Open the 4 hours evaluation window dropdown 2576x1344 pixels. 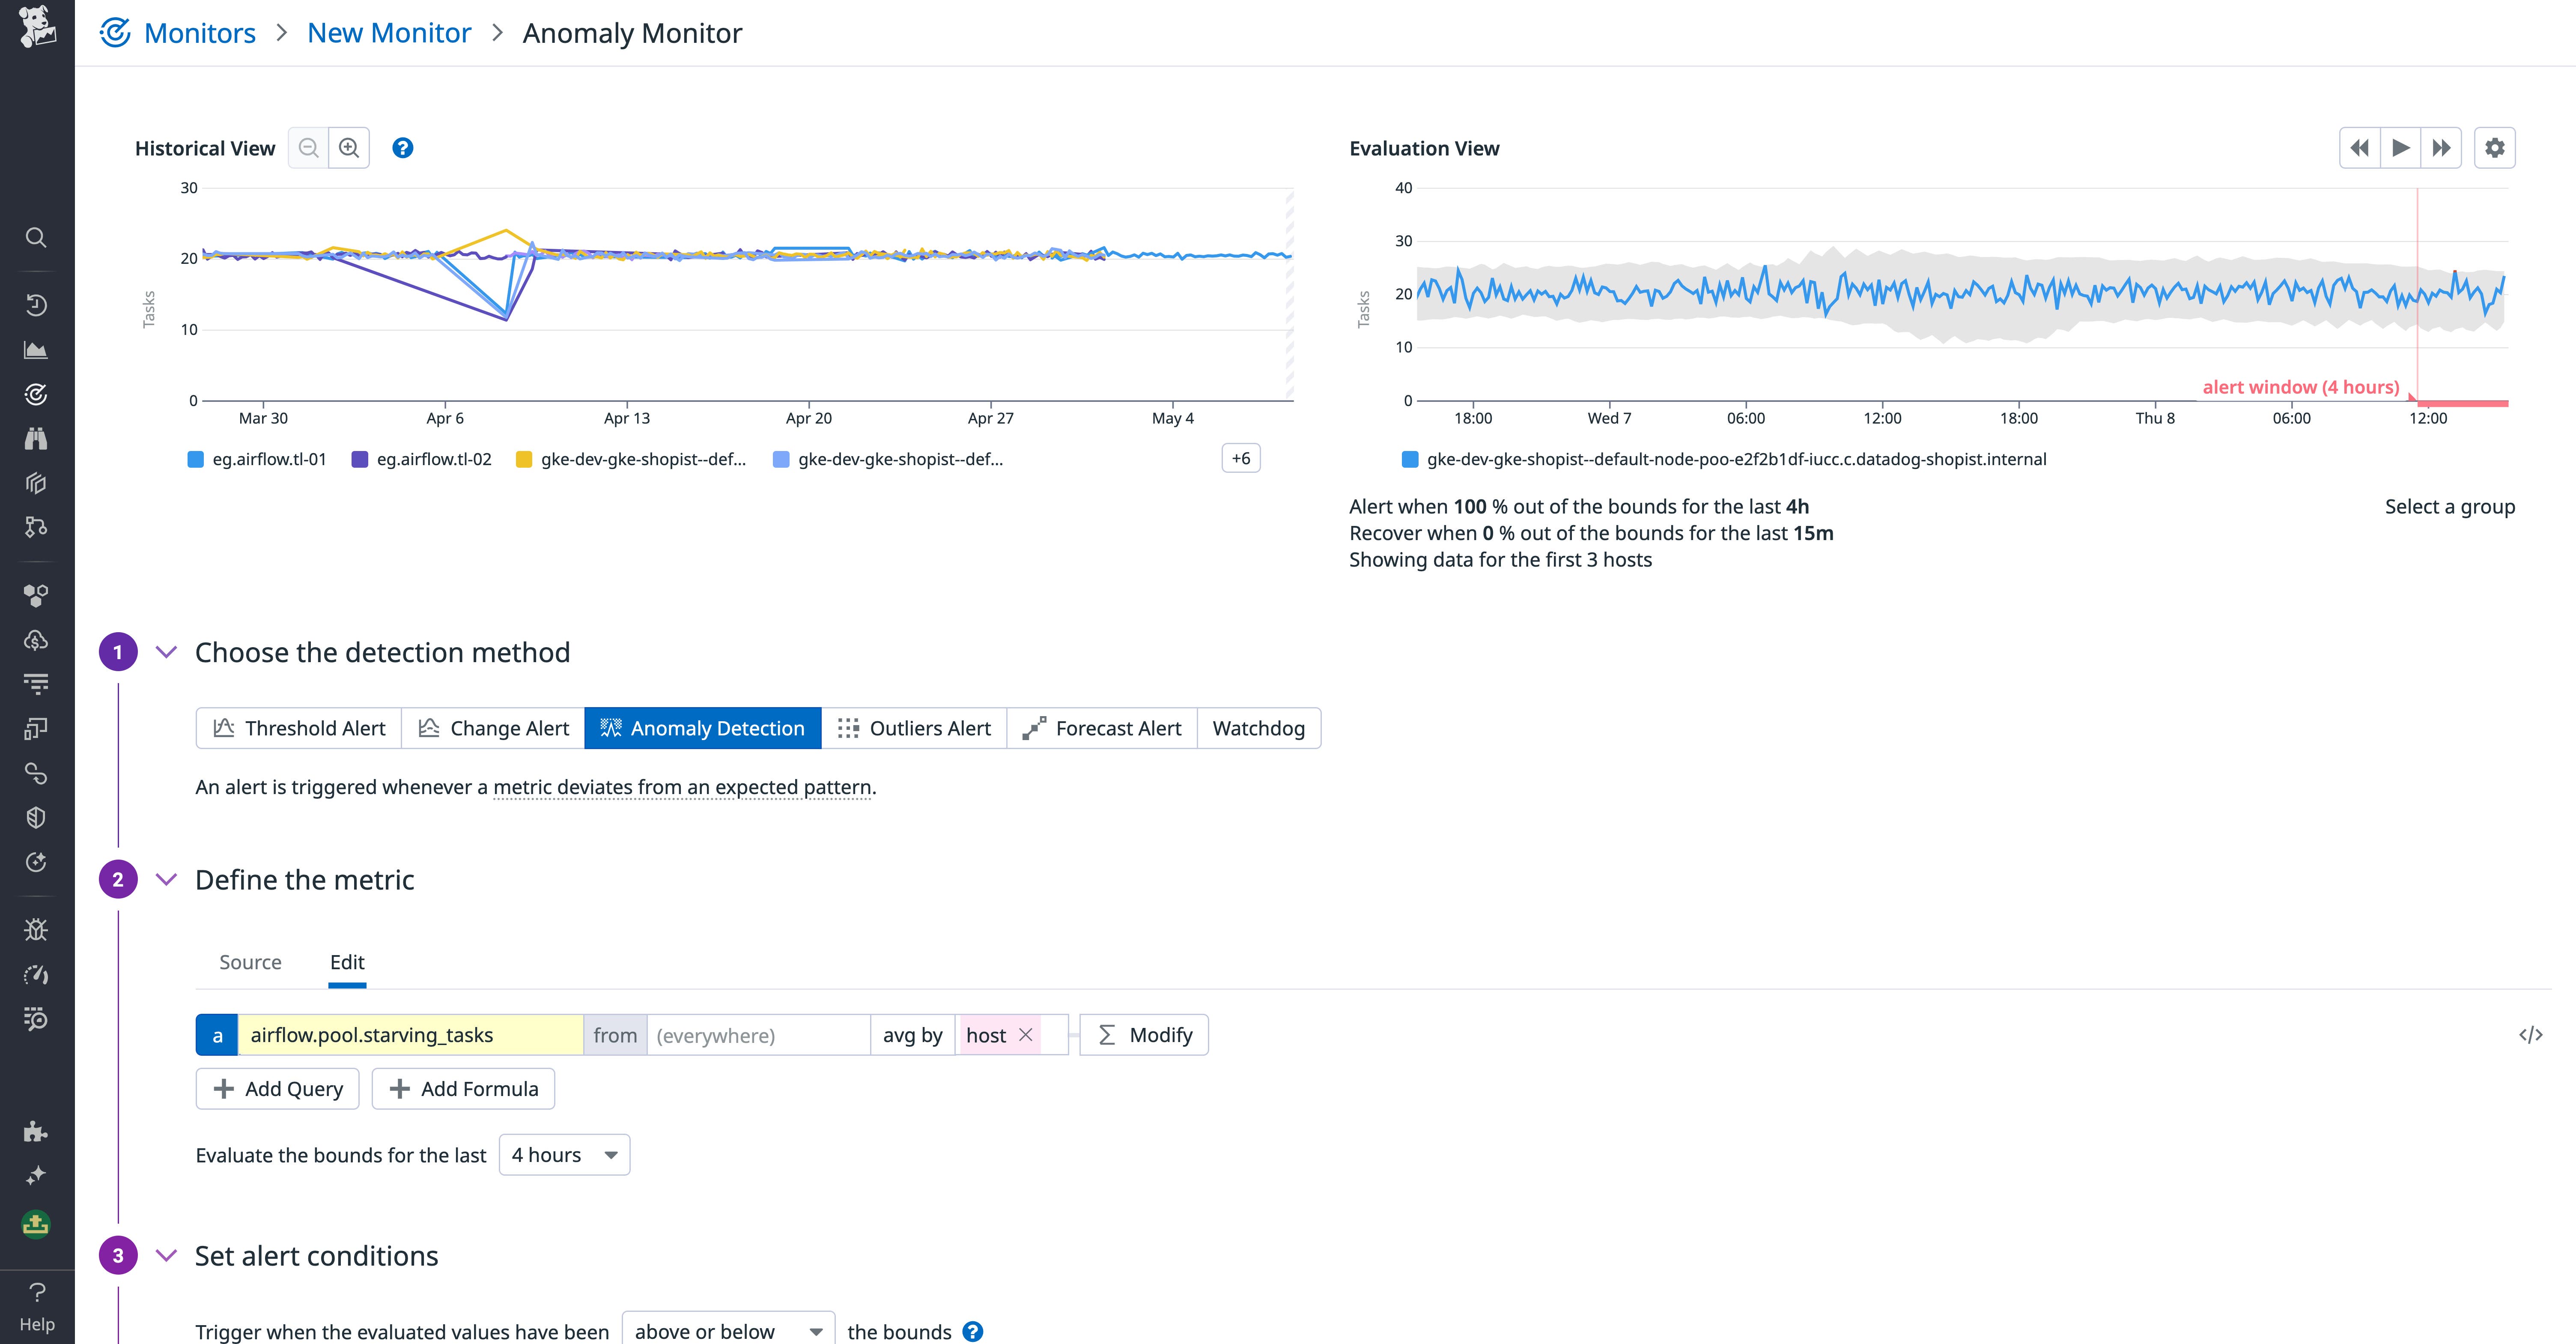(564, 1155)
